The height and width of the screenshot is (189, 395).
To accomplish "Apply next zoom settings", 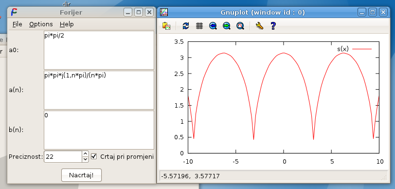I will (227, 26).
